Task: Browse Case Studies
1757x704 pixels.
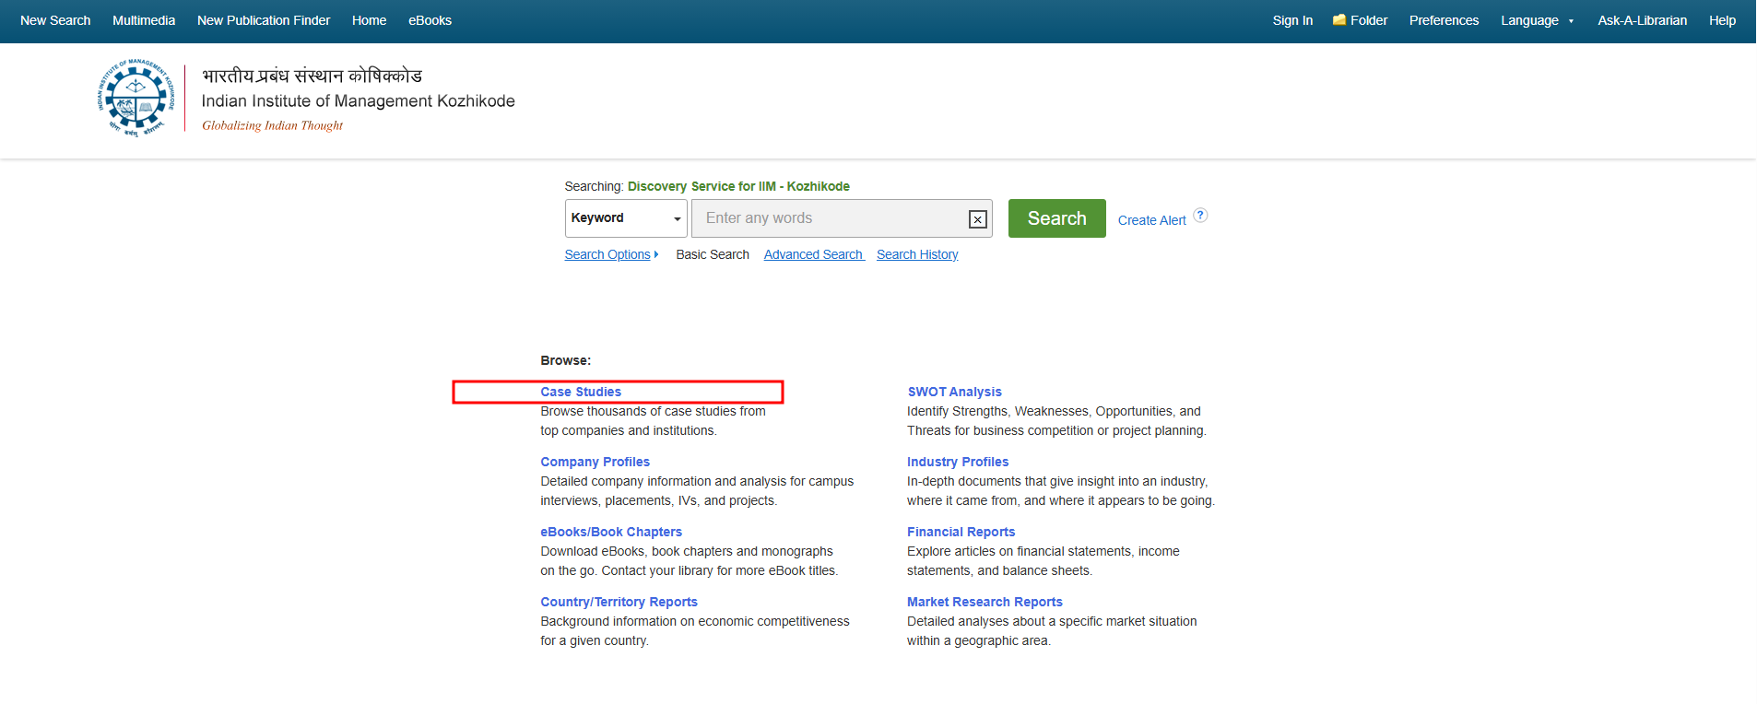Action: click(581, 392)
